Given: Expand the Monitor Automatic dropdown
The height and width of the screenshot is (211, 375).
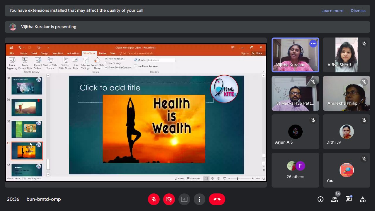Looking at the screenshot, I should pos(174,60).
